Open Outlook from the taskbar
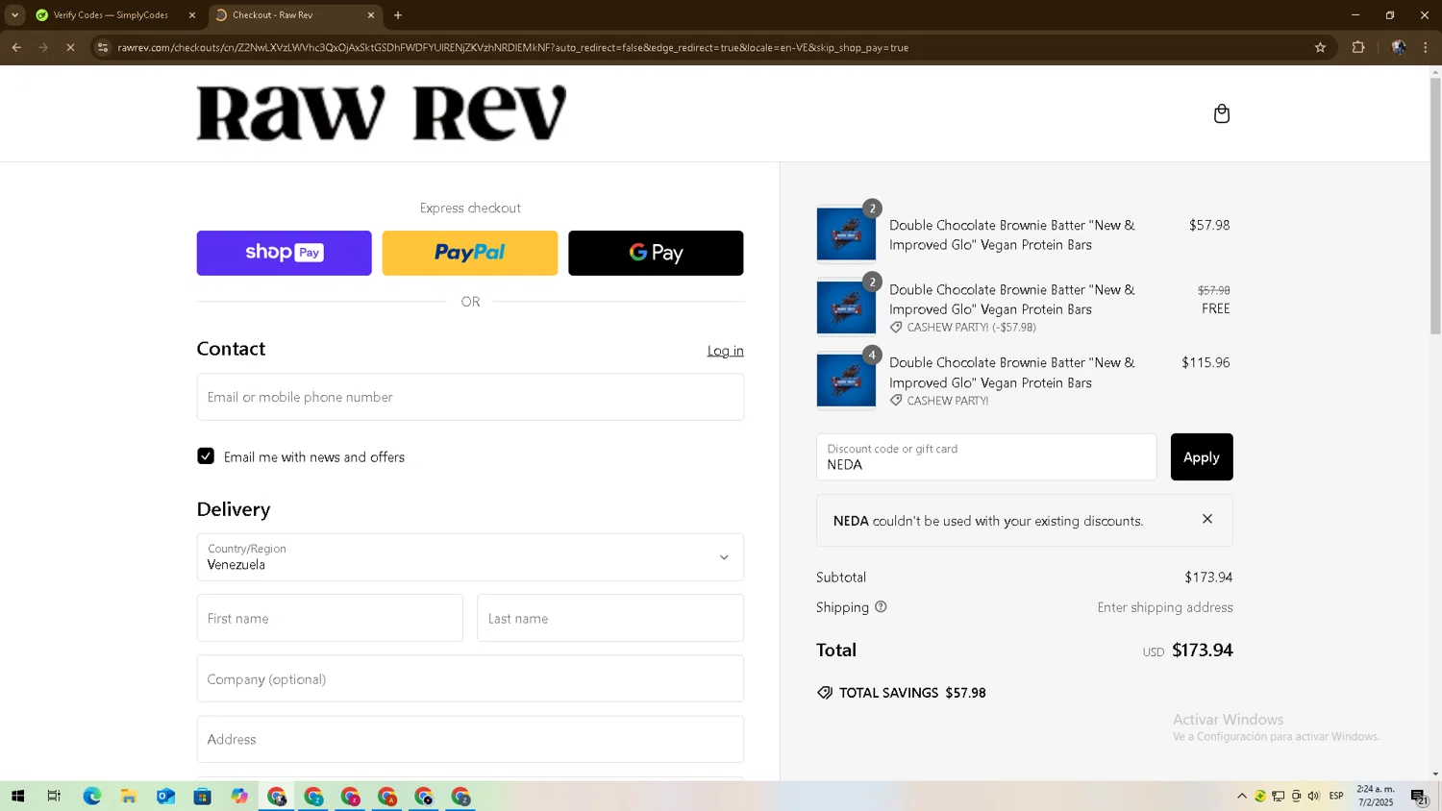Image resolution: width=1442 pixels, height=811 pixels. coord(165,797)
